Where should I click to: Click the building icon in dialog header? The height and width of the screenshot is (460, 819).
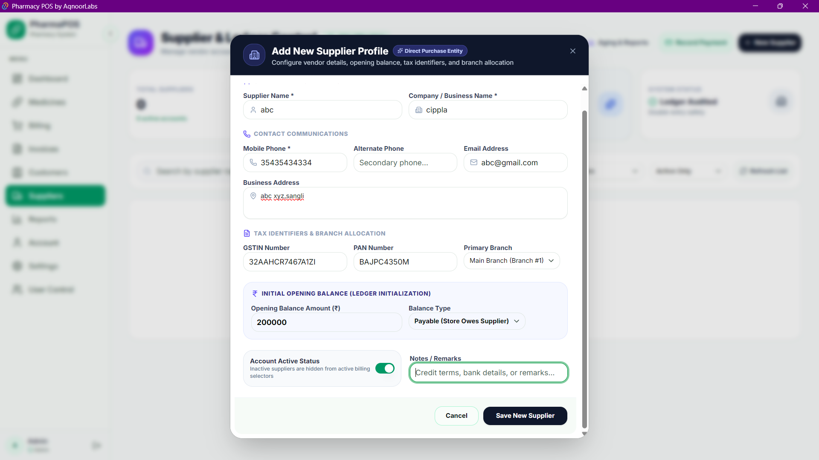254,55
